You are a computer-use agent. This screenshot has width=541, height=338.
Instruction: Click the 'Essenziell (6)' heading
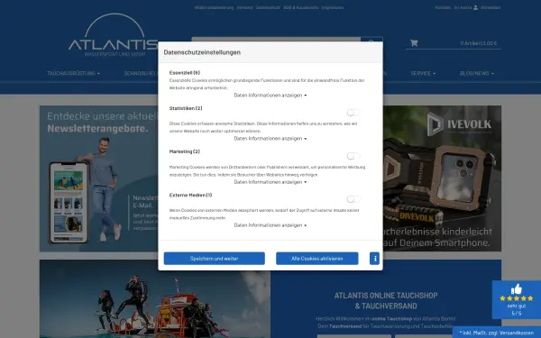tap(185, 73)
